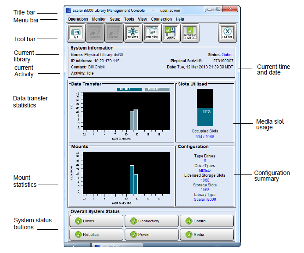The image size is (304, 253).
Task: Click the Licensed Storage Slots 1068 value
Action: (205, 180)
